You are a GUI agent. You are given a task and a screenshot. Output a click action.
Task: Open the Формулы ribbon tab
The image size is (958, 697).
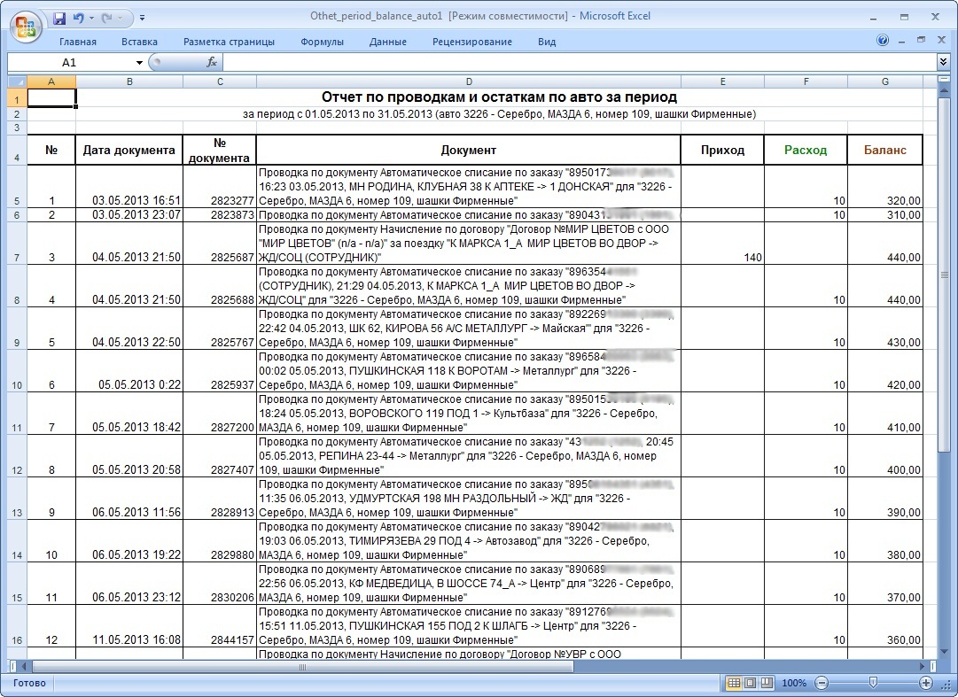[x=322, y=42]
